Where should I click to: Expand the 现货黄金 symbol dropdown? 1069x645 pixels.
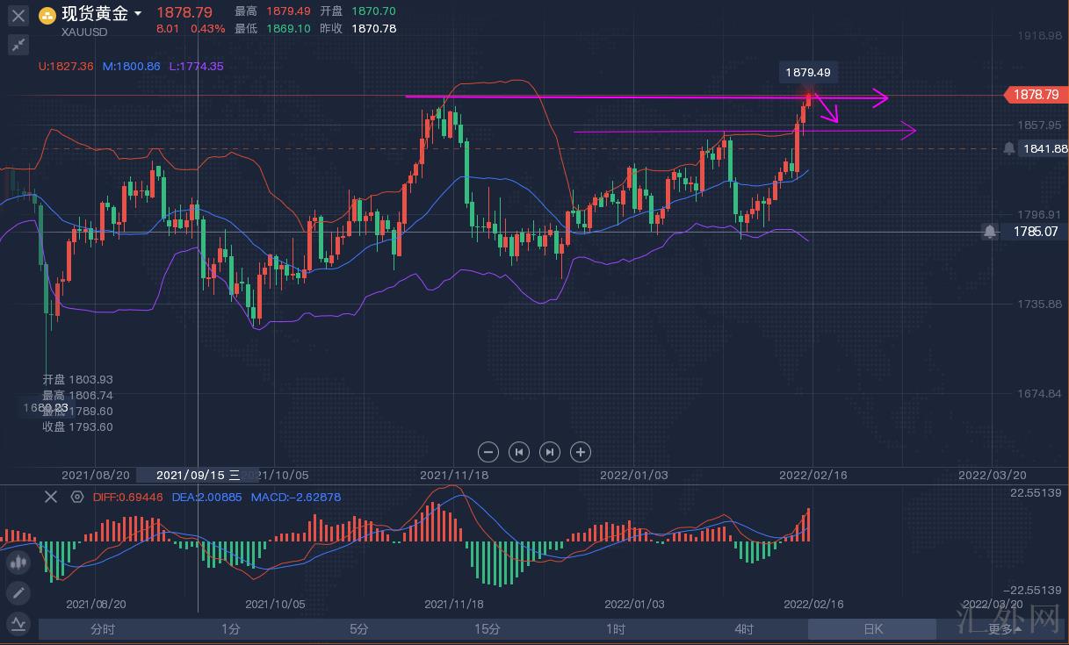point(138,14)
